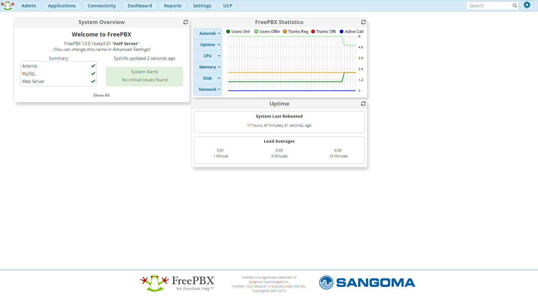The width and height of the screenshot is (538, 301).
Task: Open the Connectivity menu
Action: tap(102, 6)
